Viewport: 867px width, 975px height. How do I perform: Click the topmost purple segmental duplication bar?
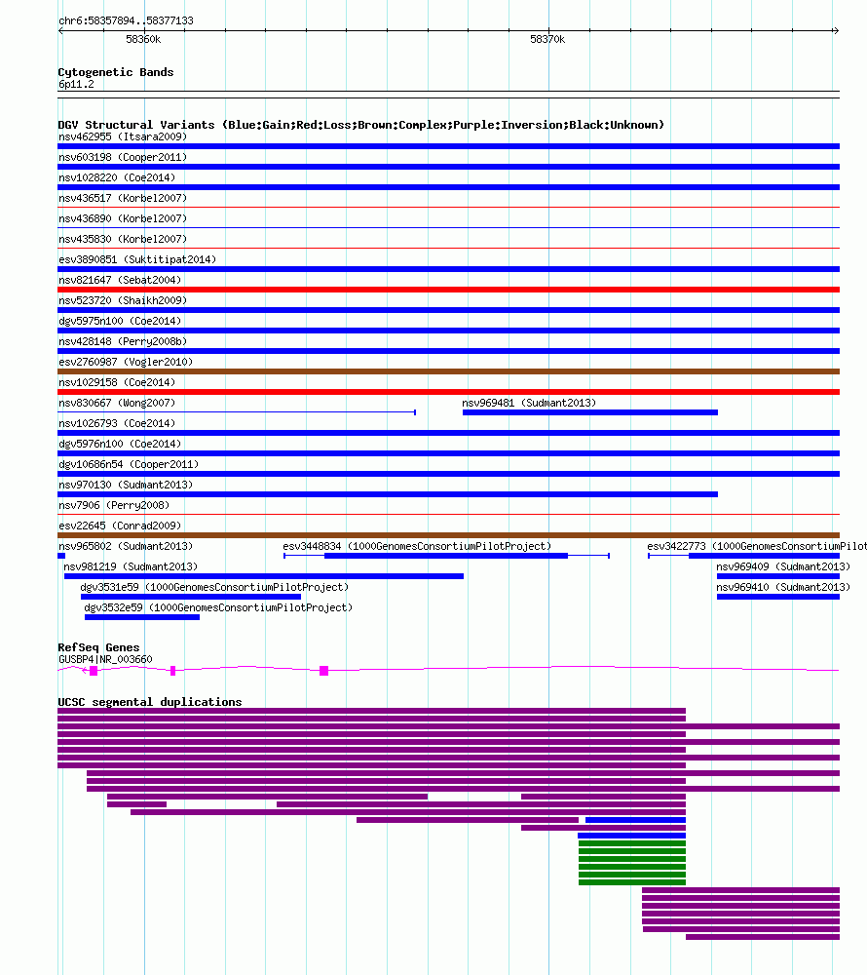(x=371, y=711)
